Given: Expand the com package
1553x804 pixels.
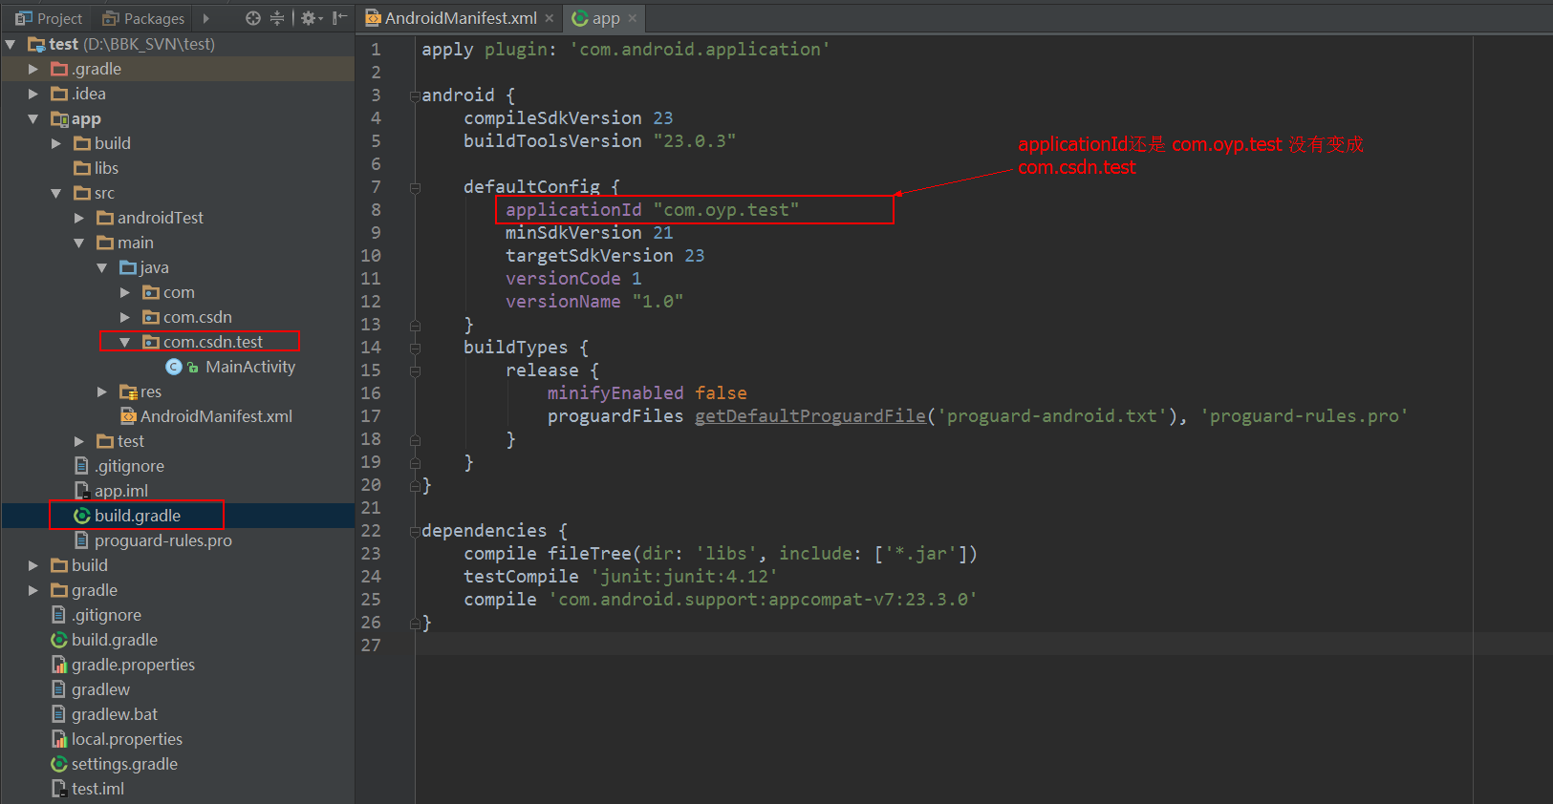Looking at the screenshot, I should point(125,292).
